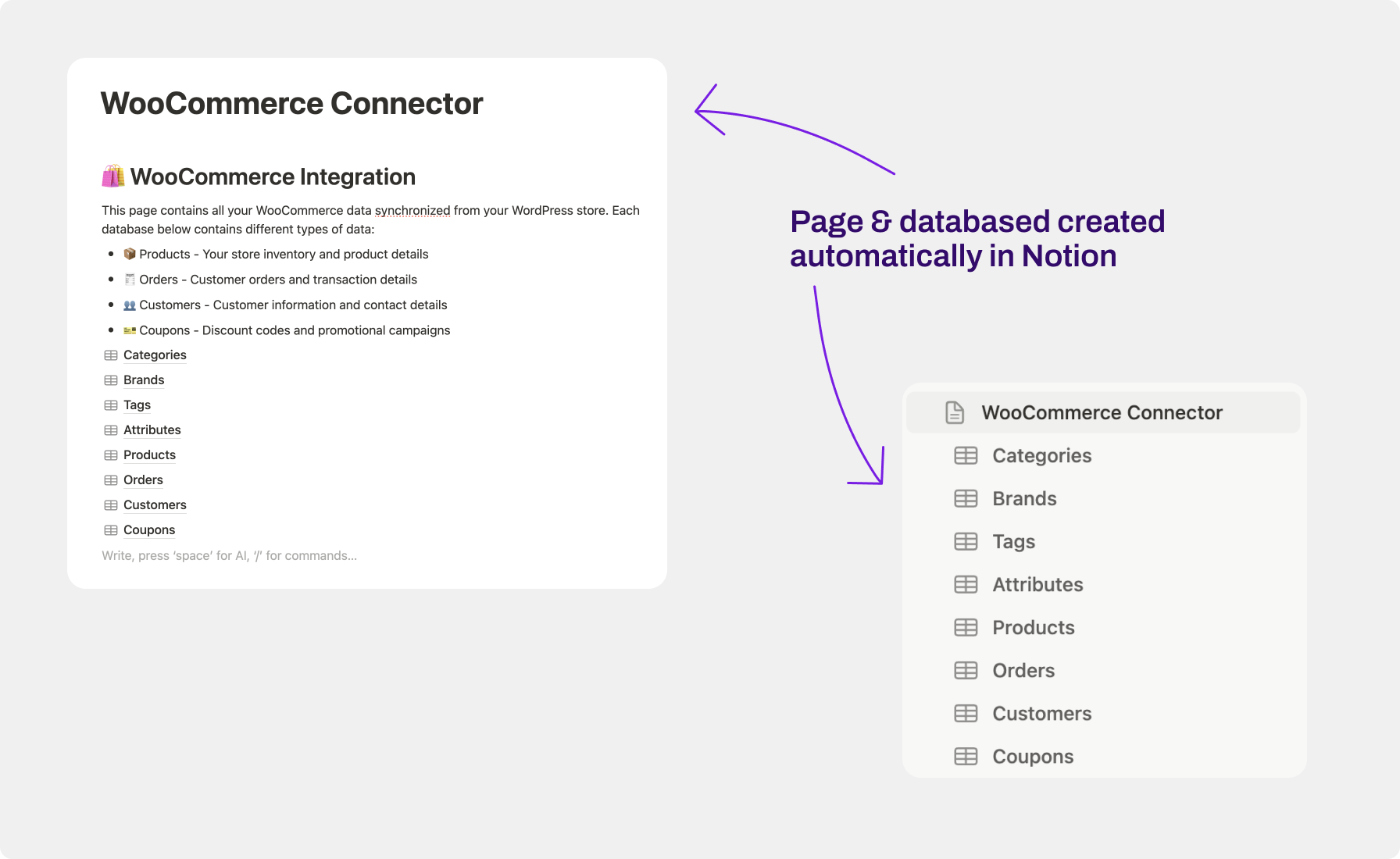Viewport: 1400px width, 859px height.
Task: Click the shopping bags emoji in the heading
Action: 112,176
